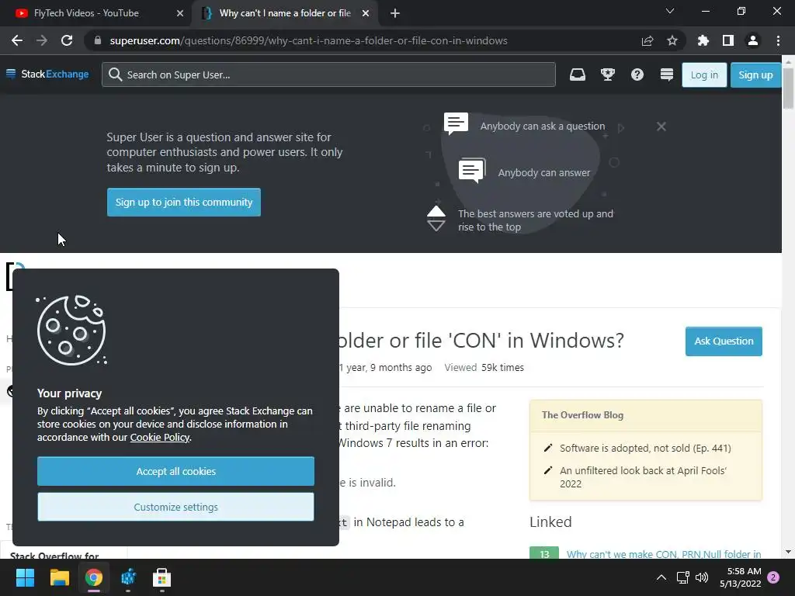Click the Chrome icon in the taskbar

[93, 577]
